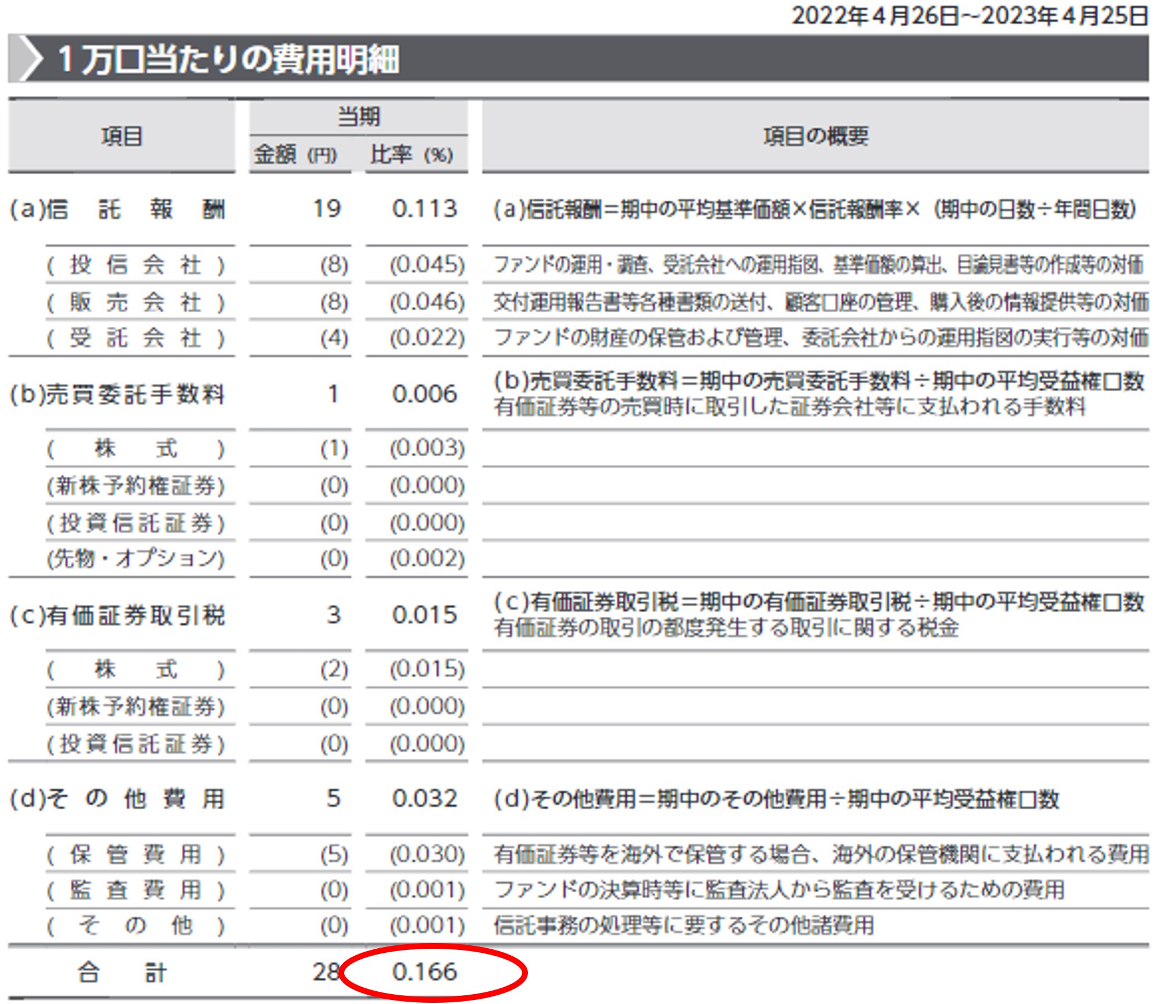1157x1004 pixels.
Task: Select (新株予約権証券) under 売買委託手数料
Action: click(x=135, y=485)
